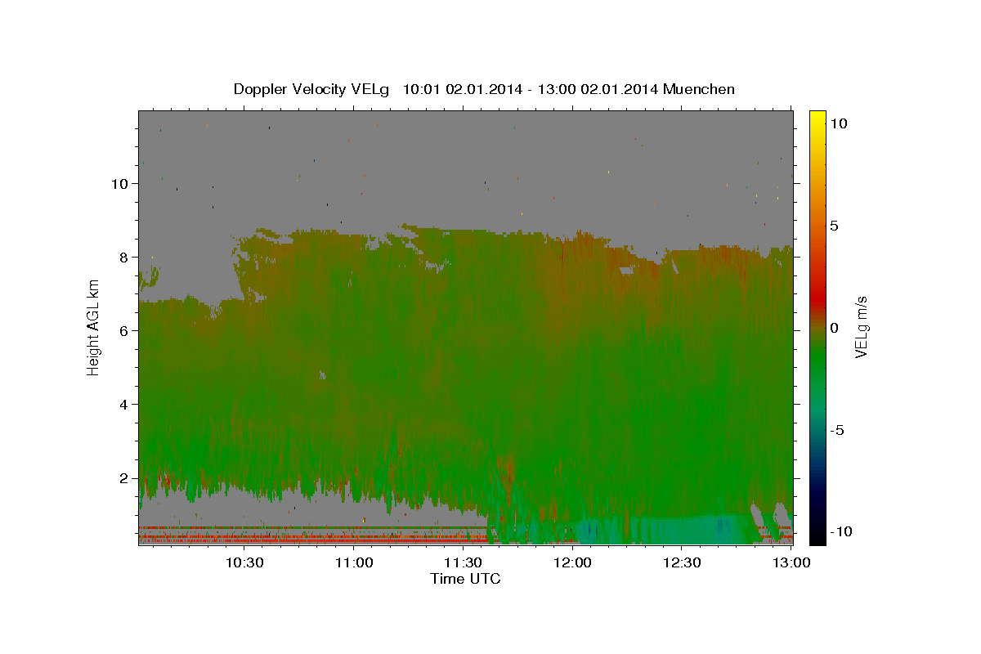The image size is (981, 654).
Task: Click the 12:30 time tick label
Action: pyautogui.click(x=681, y=562)
